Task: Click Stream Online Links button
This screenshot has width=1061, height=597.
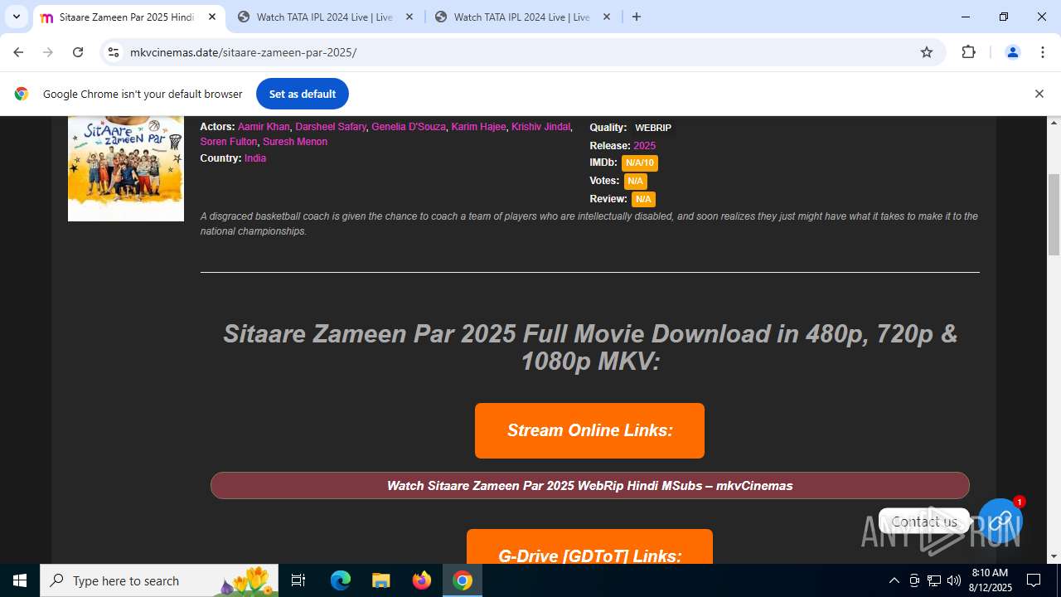Action: click(589, 430)
